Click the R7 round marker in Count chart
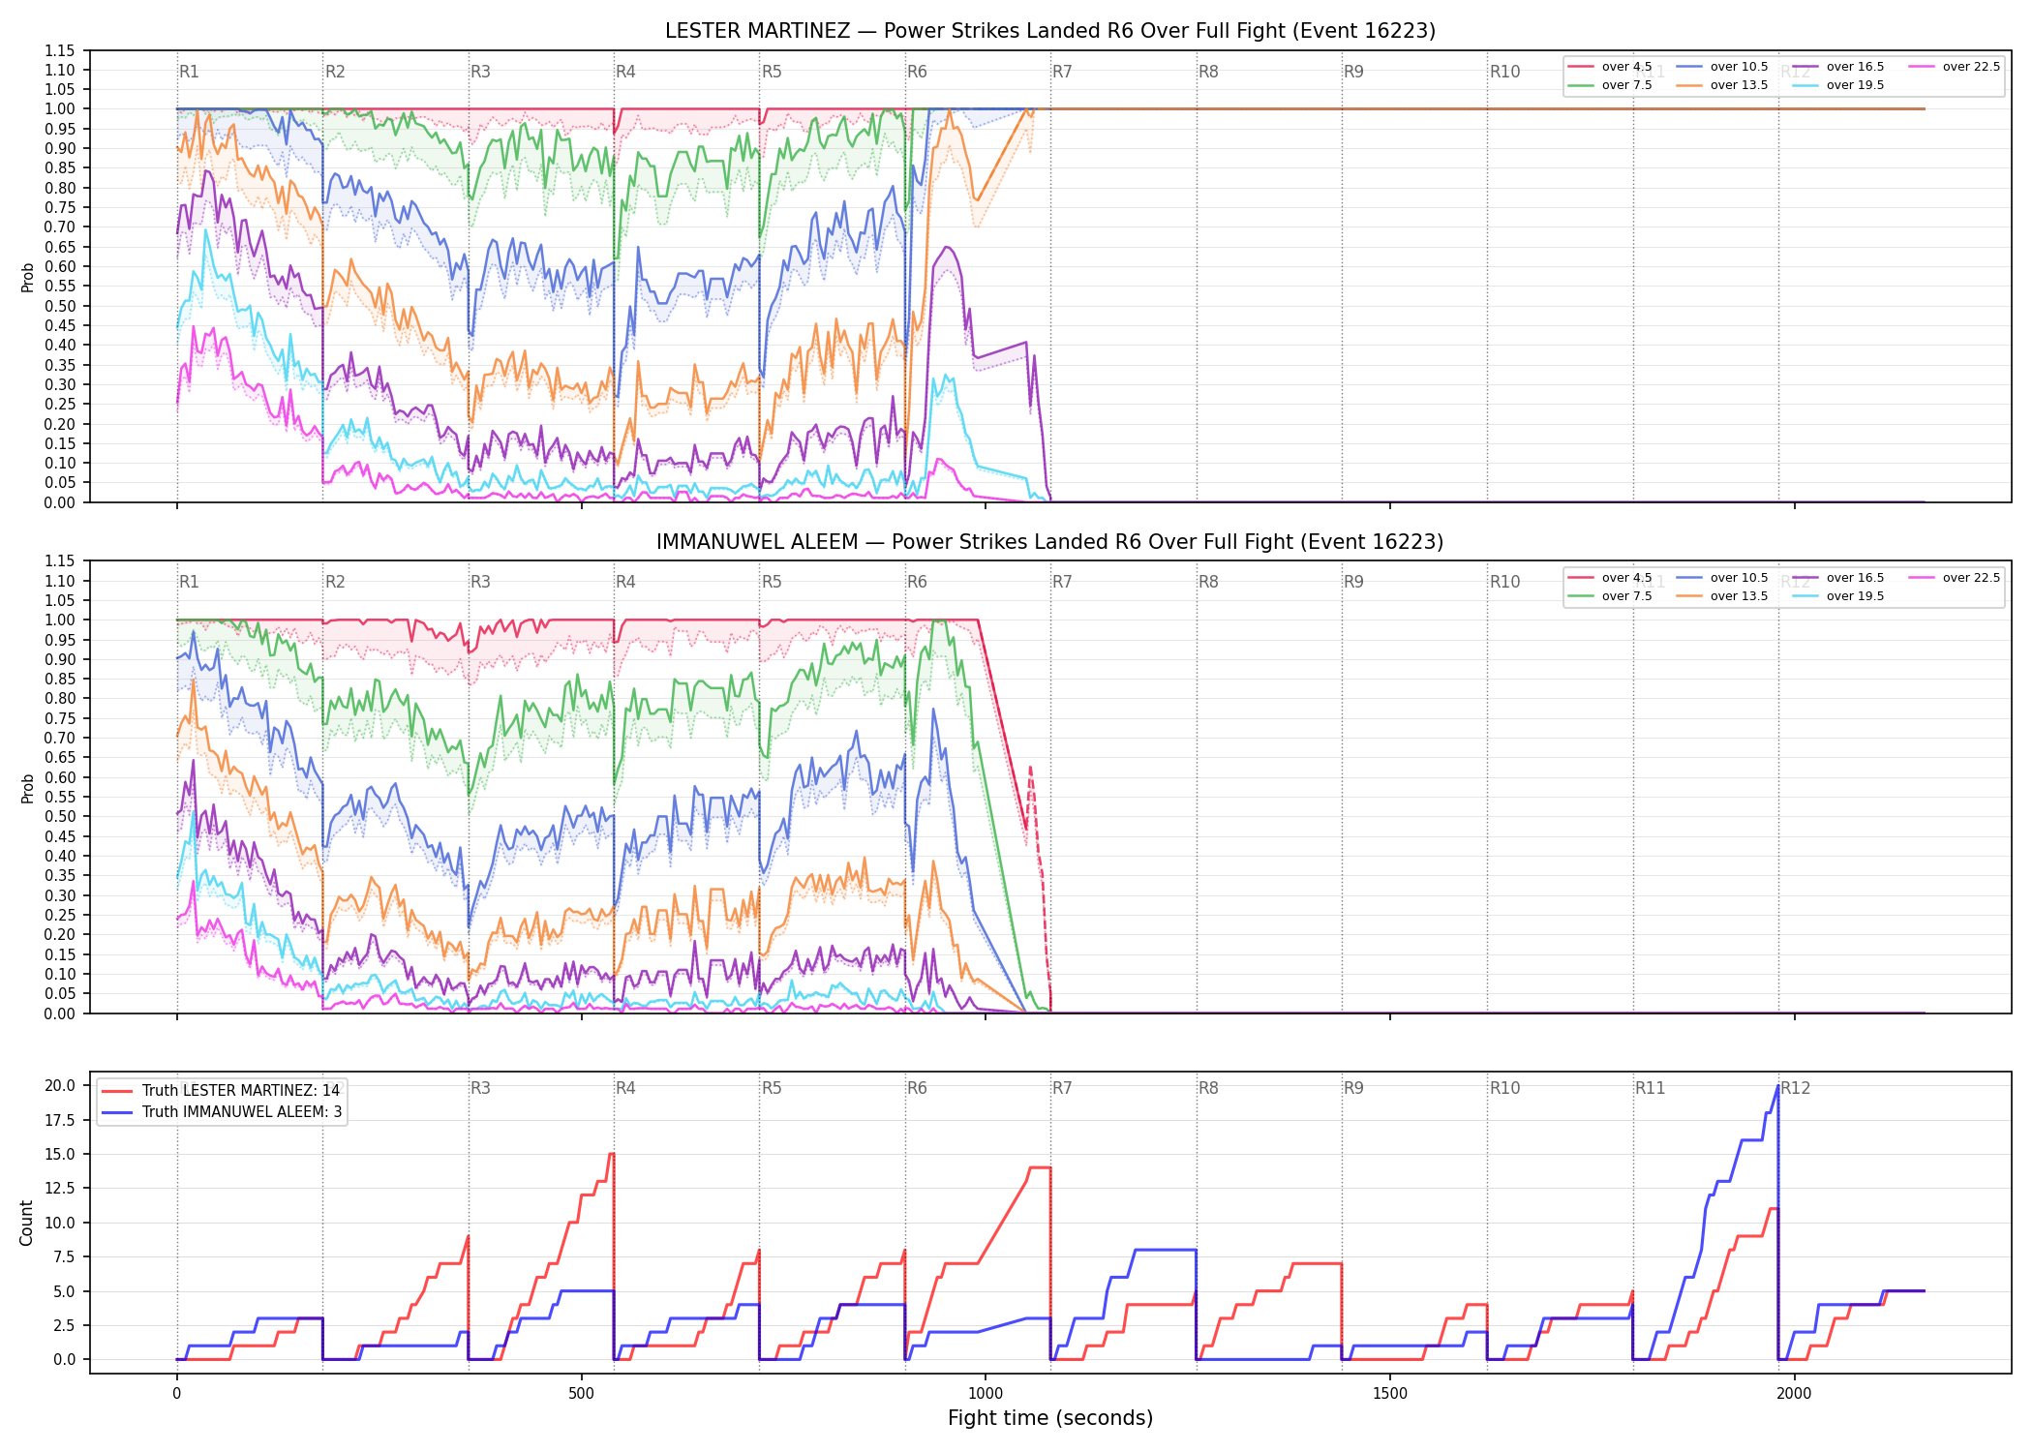This screenshot has width=2033, height=1452. click(x=1062, y=1088)
